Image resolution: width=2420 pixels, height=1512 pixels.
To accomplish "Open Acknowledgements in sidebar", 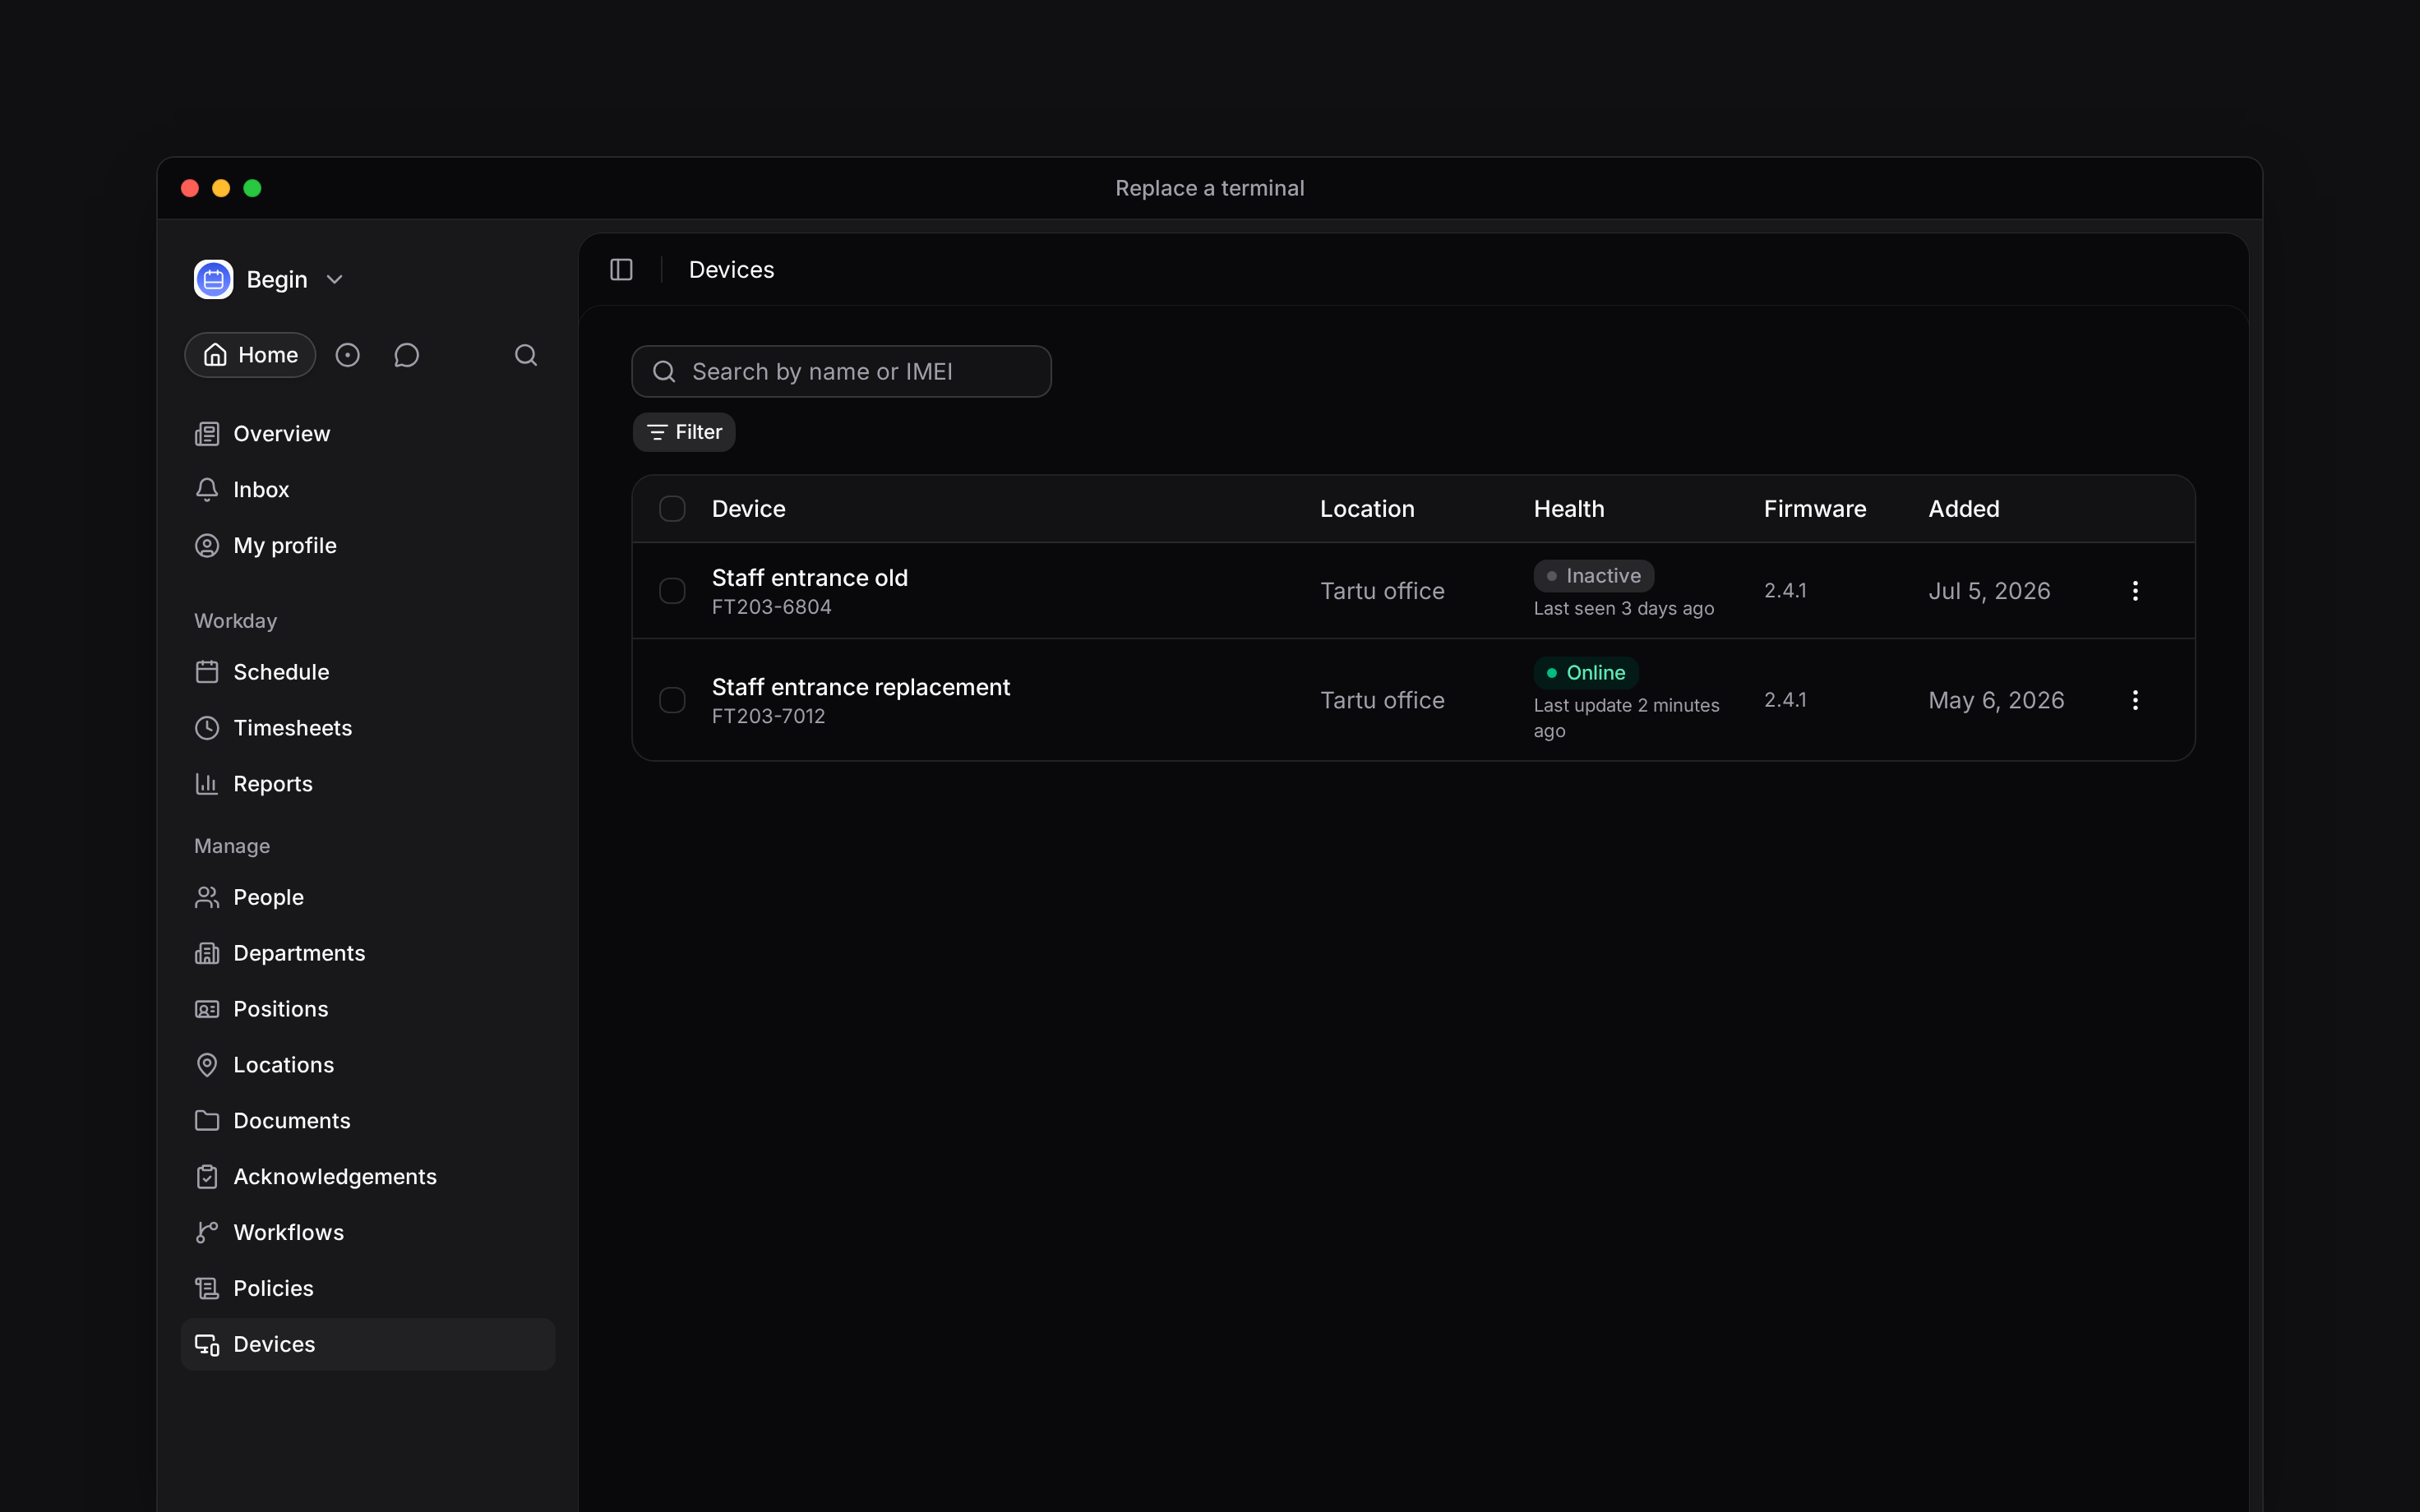I will pos(367,1177).
